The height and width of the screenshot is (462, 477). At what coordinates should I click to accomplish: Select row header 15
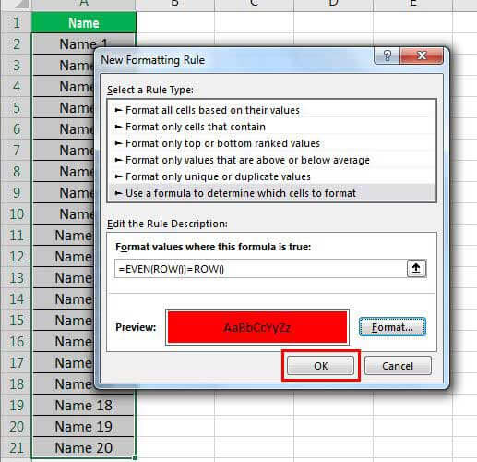pos(16,321)
